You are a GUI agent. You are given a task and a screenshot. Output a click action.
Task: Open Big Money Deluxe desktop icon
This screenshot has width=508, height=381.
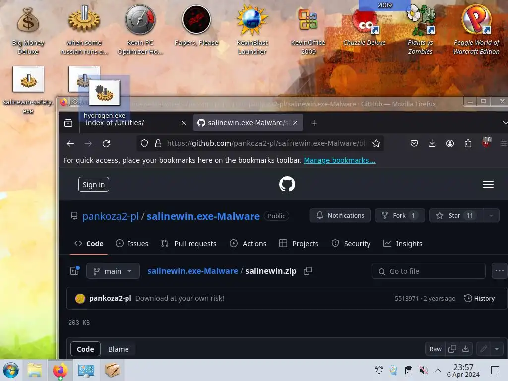pos(28,30)
